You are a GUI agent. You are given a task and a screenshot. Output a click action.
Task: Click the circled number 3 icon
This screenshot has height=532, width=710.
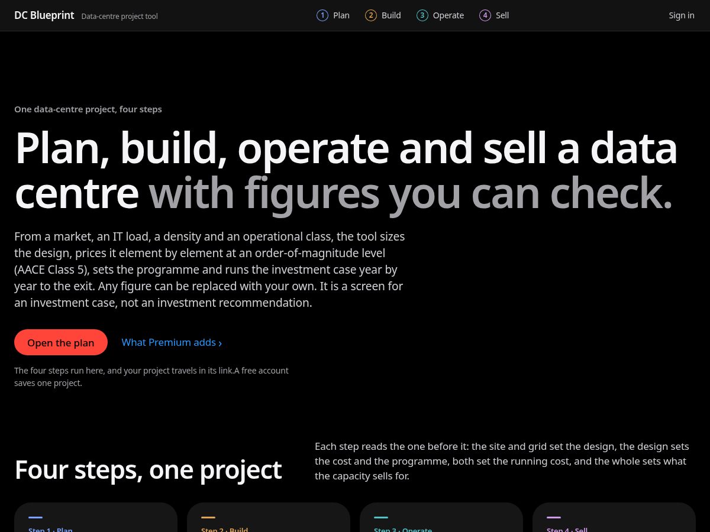422,15
